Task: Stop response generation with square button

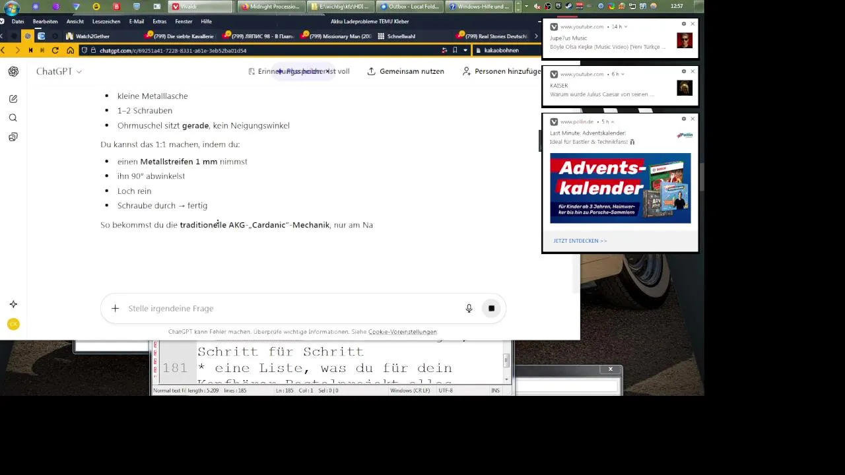Action: point(491,308)
